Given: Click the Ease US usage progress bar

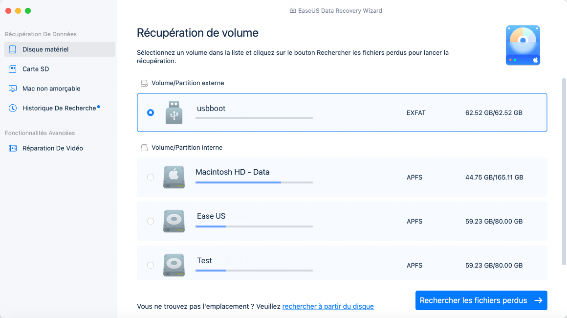Looking at the screenshot, I should pyautogui.click(x=254, y=227).
